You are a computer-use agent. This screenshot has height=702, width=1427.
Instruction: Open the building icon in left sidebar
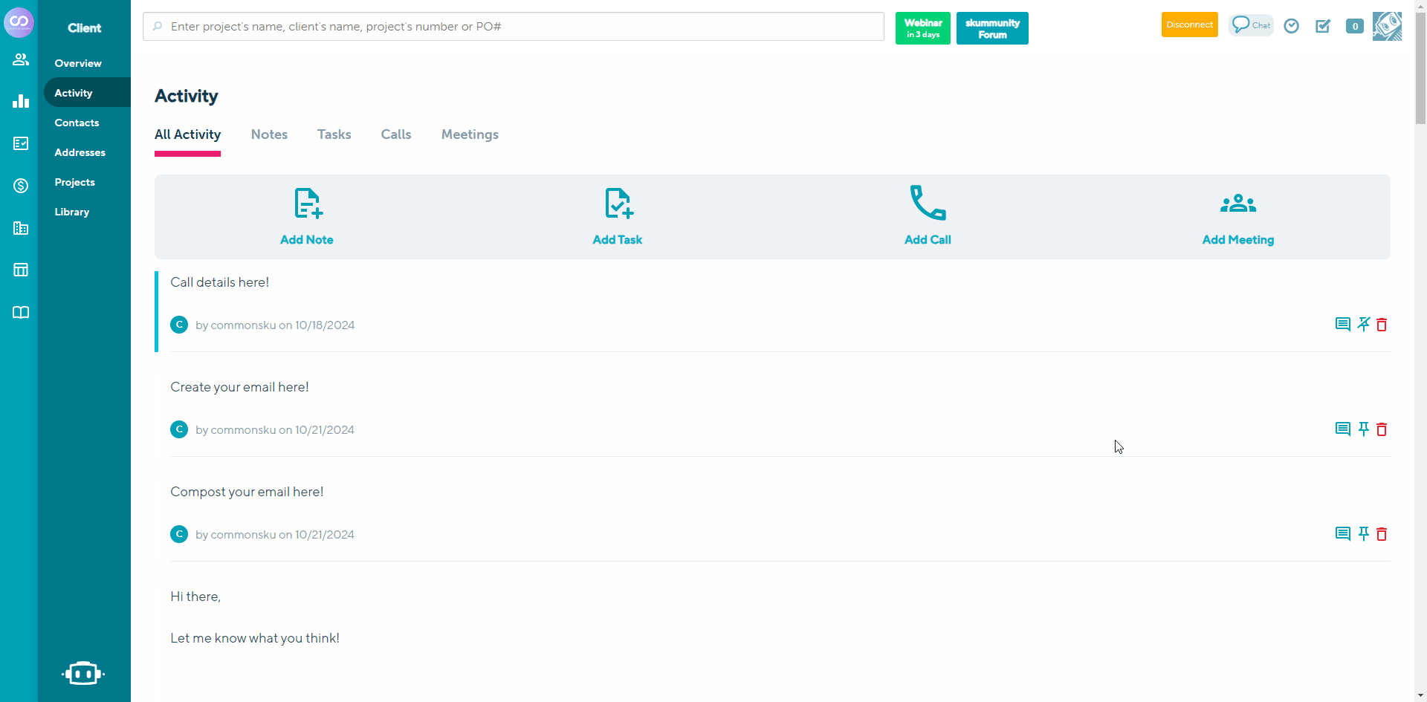(x=21, y=228)
